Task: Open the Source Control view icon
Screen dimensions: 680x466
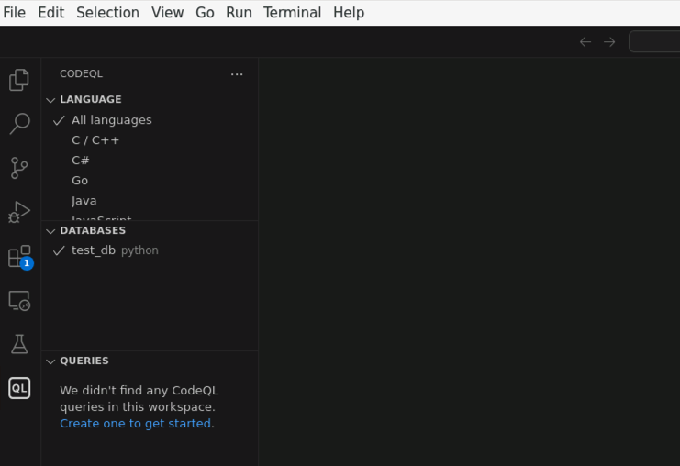Action: point(19,168)
